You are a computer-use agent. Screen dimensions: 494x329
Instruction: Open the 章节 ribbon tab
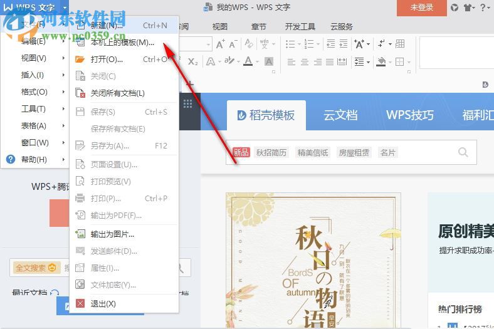259,27
